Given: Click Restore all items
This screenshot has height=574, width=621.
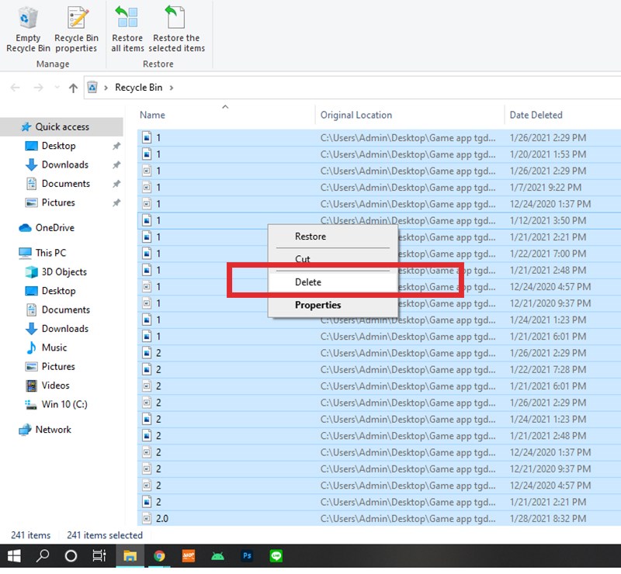Looking at the screenshot, I should (x=127, y=29).
